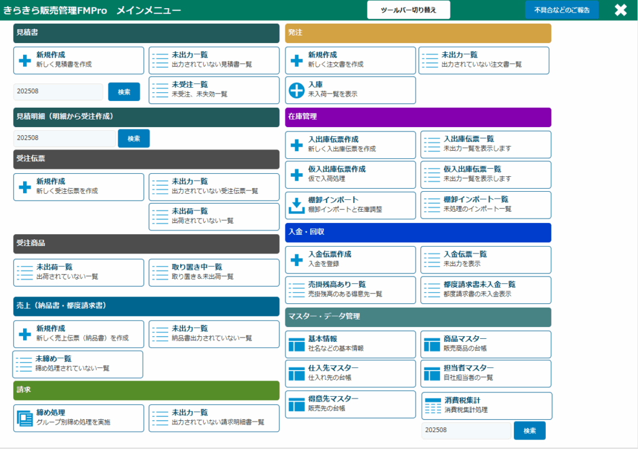Click 検索 button under 見積書

coord(124,92)
